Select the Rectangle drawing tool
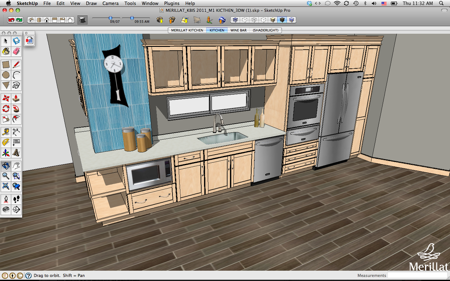 [x=6, y=65]
